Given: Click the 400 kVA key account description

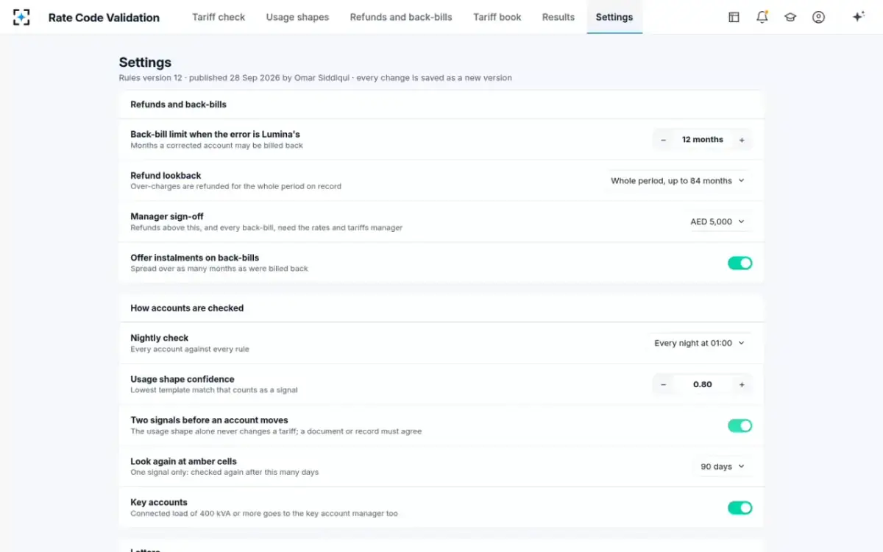Looking at the screenshot, I should pyautogui.click(x=264, y=514).
